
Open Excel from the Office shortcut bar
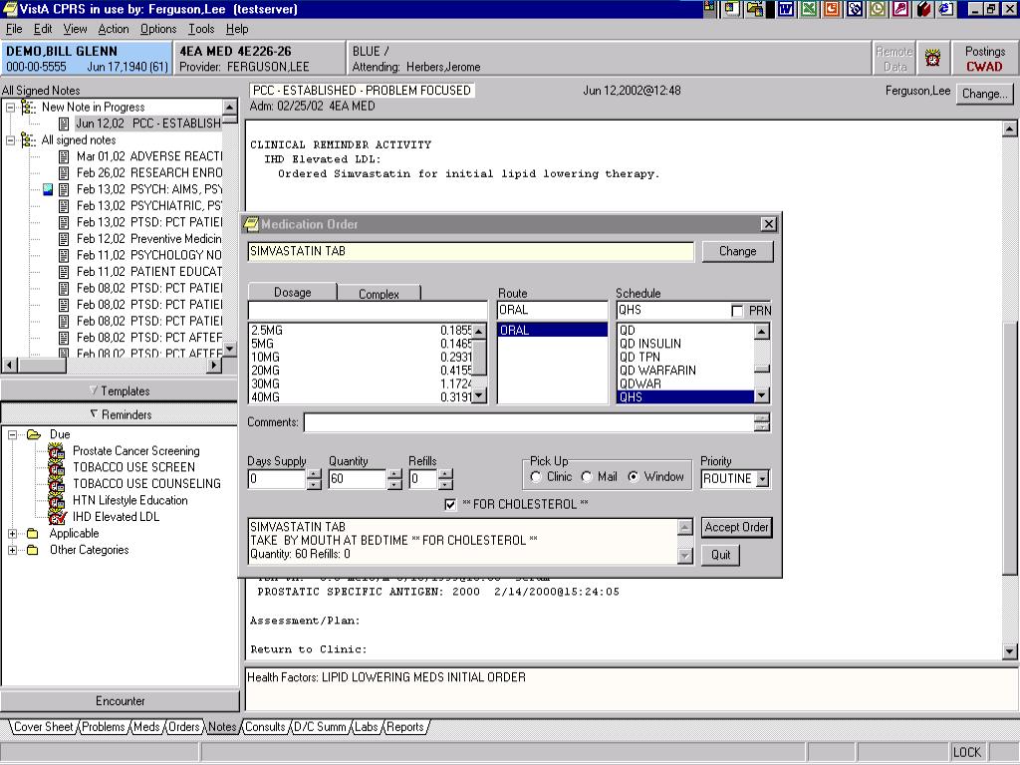click(x=809, y=9)
